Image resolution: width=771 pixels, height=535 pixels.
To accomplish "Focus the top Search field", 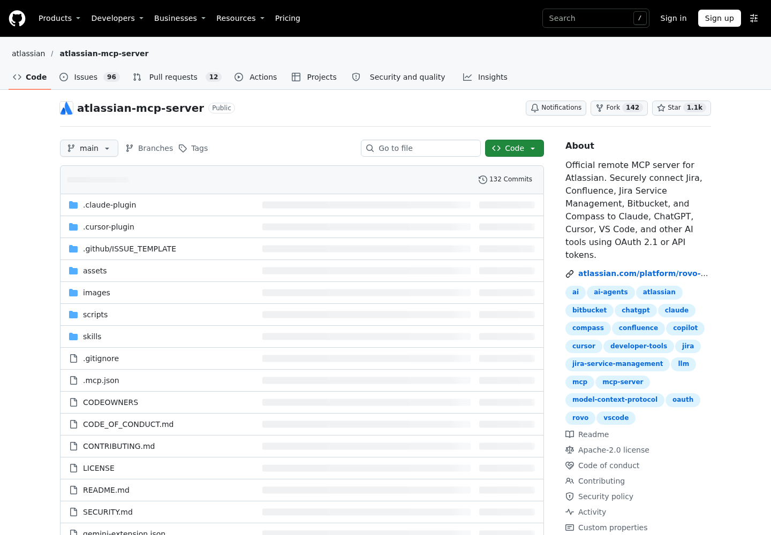I will pyautogui.click(x=596, y=18).
